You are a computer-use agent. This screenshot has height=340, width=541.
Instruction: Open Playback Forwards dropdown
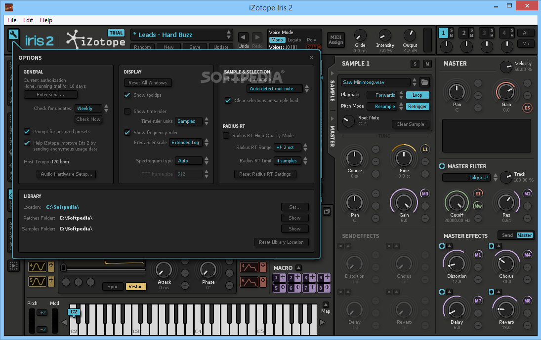coord(382,95)
